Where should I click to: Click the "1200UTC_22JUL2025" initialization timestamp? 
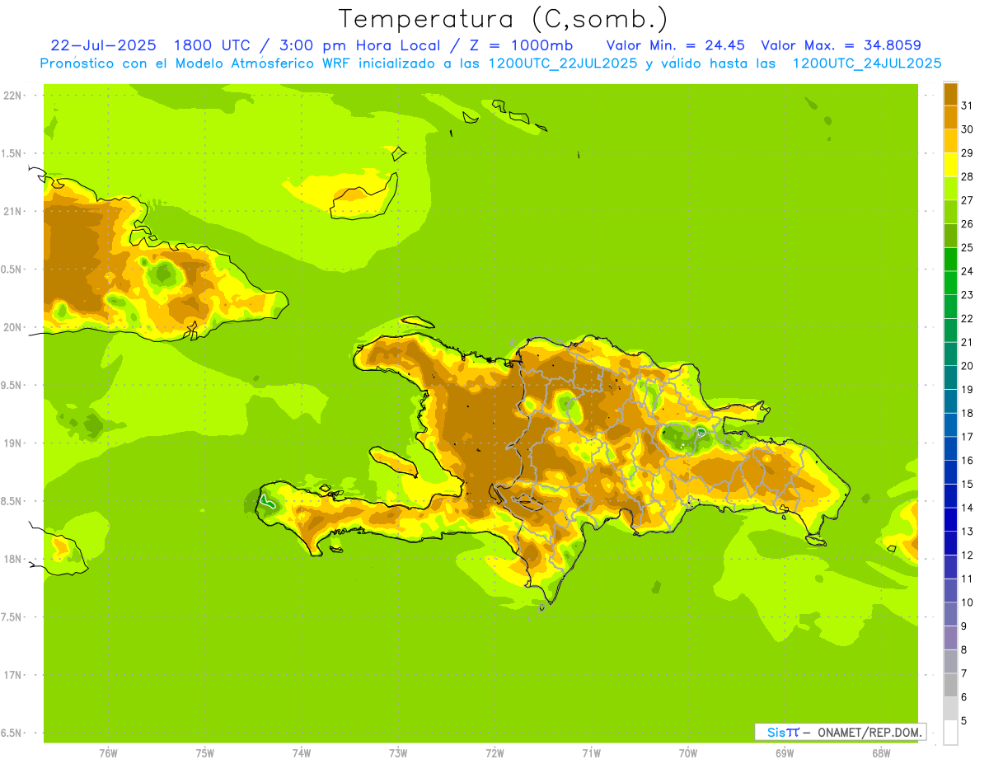(563, 63)
